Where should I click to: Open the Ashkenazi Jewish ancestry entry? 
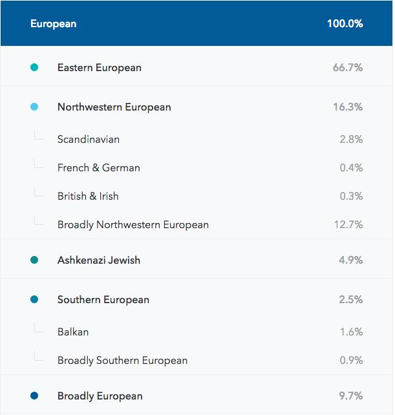click(x=197, y=259)
